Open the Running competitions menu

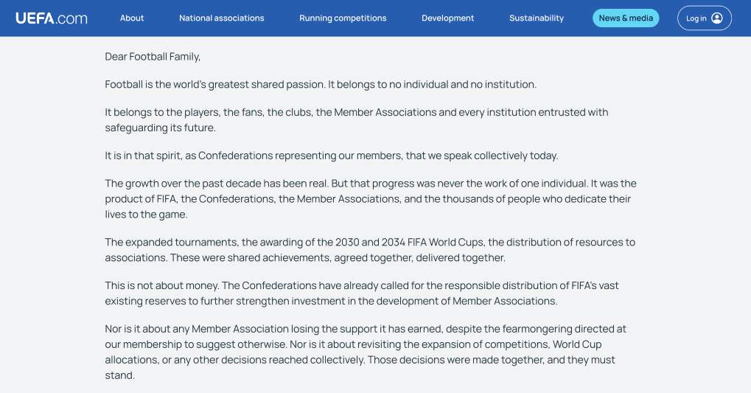click(x=343, y=18)
